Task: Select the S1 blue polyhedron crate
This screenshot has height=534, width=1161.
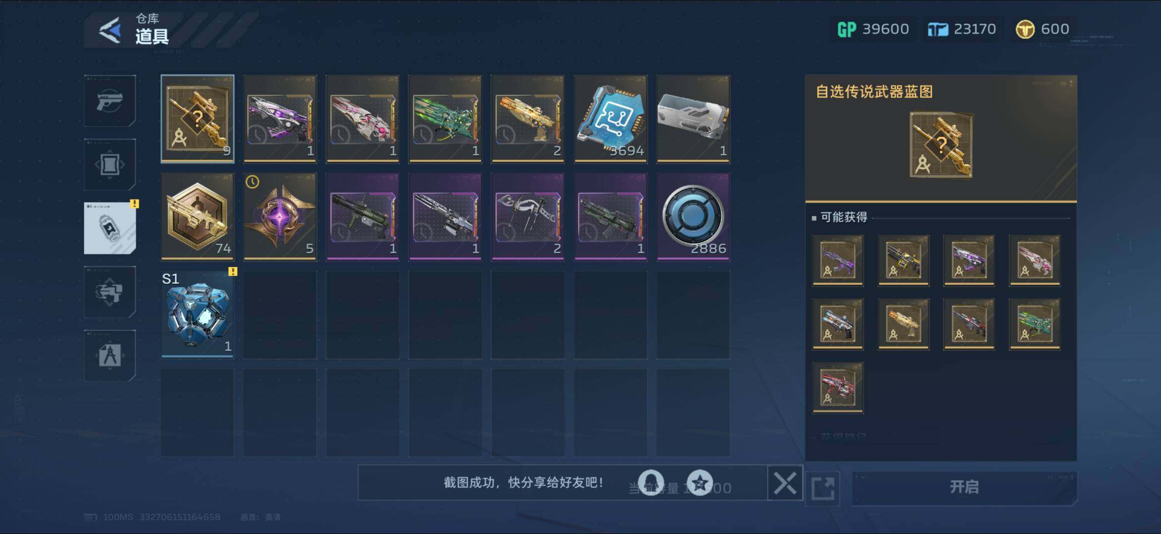Action: [198, 314]
